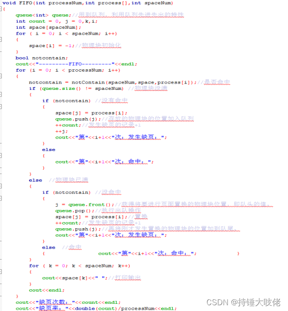The height and width of the screenshot is (311, 288).
Task: Click the 'else' with the 命中 comment
Action: pyautogui.click(x=48, y=248)
